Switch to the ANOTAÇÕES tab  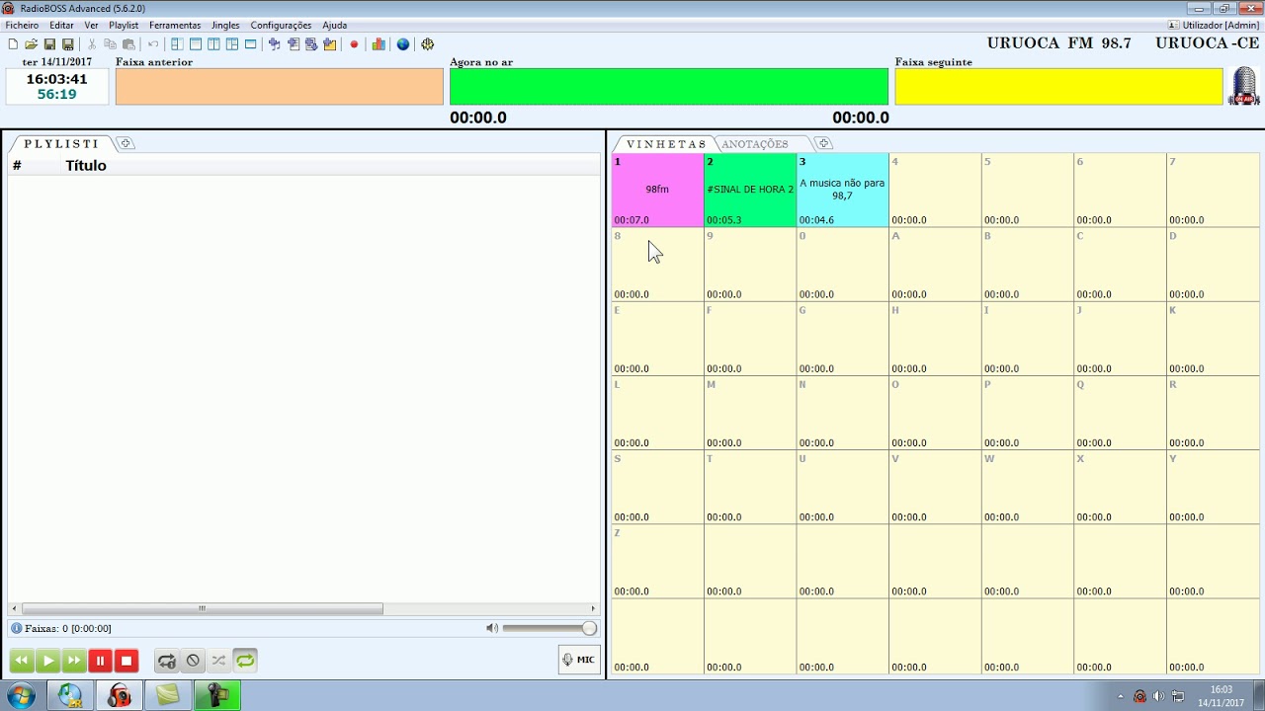[x=755, y=144]
